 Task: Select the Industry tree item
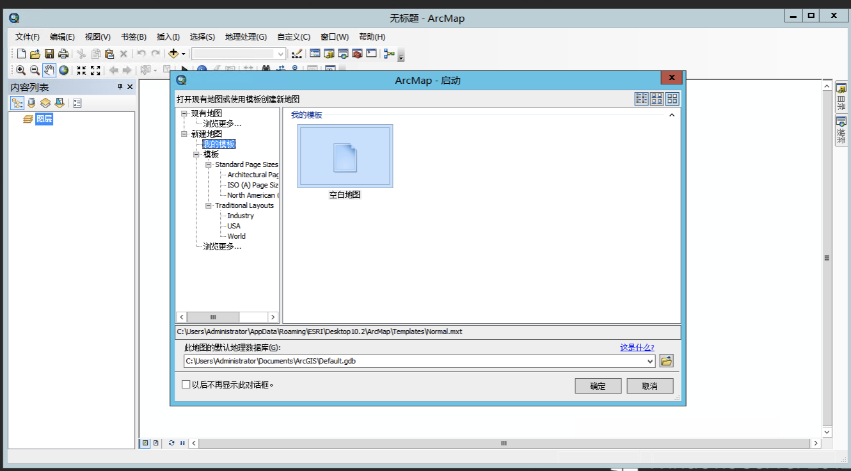click(241, 216)
